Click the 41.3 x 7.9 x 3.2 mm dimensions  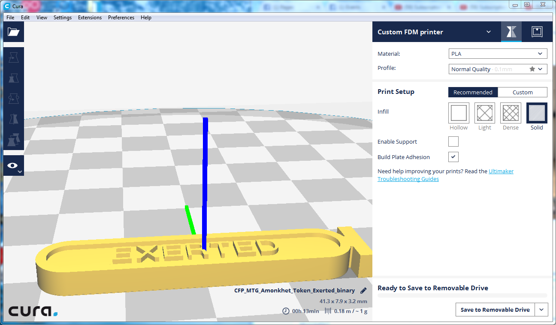tap(343, 301)
